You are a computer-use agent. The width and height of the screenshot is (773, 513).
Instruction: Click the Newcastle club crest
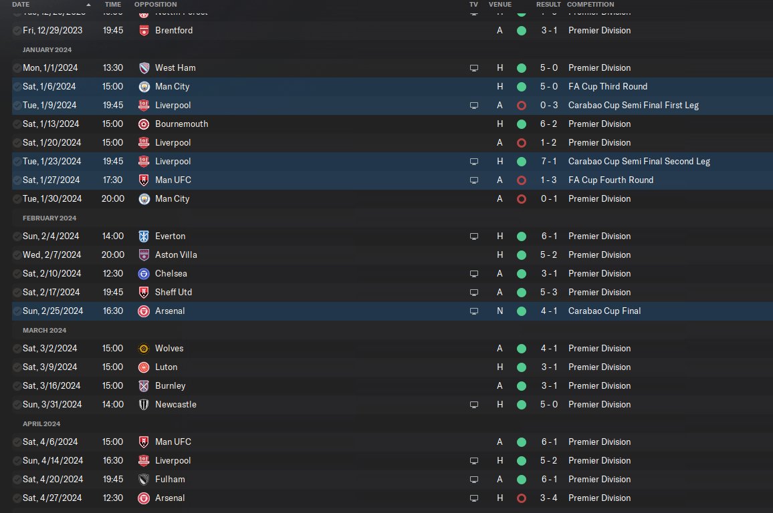[x=144, y=405]
